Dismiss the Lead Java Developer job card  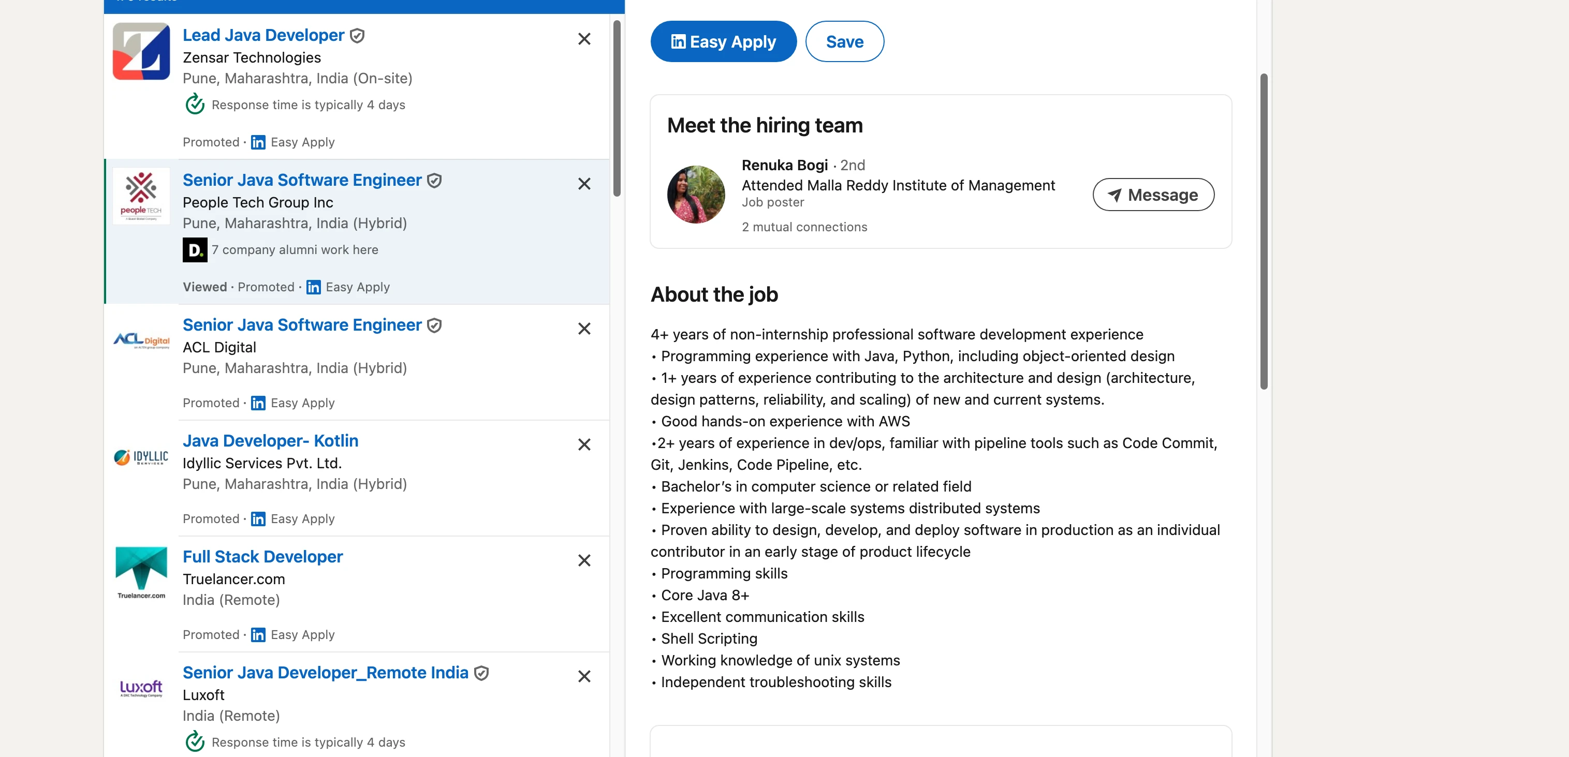(584, 39)
